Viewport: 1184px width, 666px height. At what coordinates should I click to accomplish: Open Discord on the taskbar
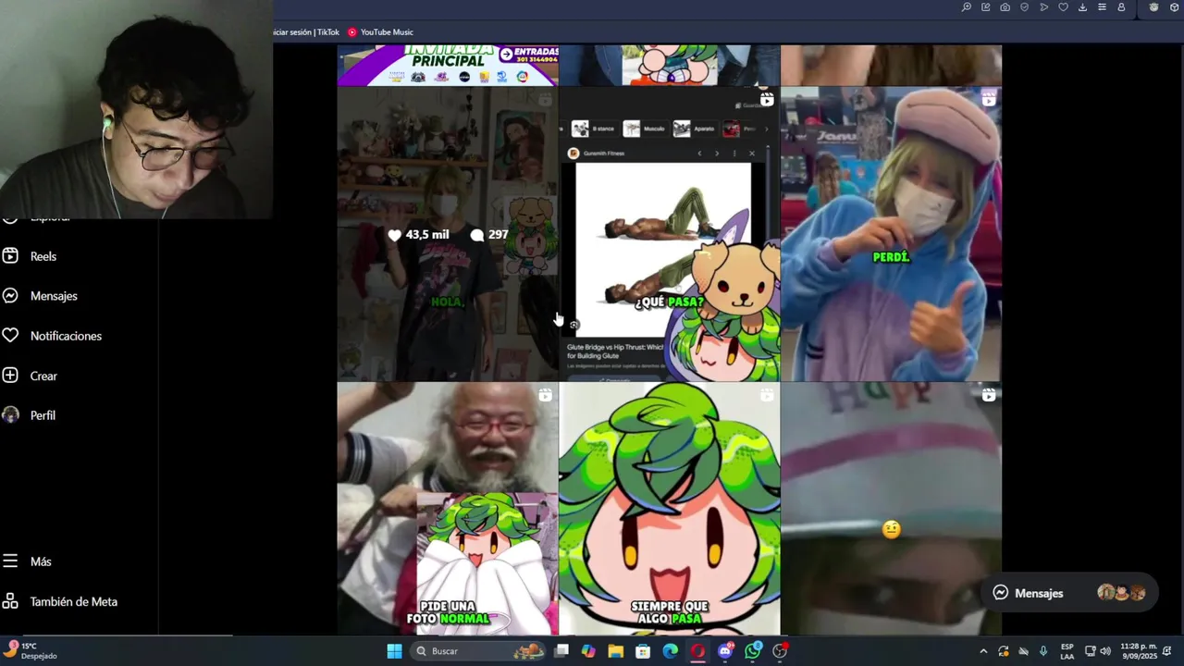pyautogui.click(x=725, y=651)
